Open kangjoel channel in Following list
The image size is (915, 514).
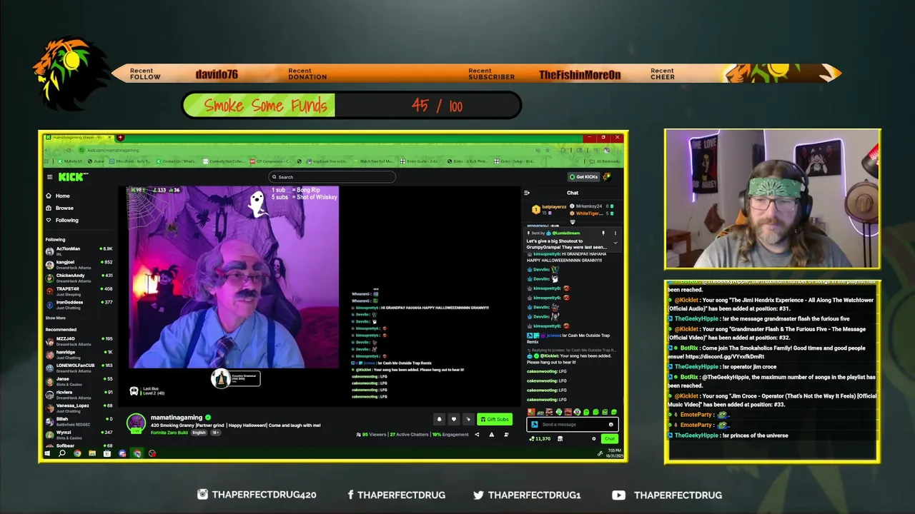tap(79, 264)
